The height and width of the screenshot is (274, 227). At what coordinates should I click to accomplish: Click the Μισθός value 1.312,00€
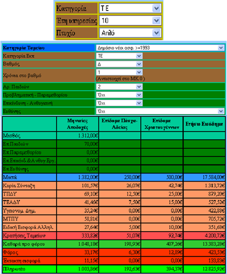(88, 136)
